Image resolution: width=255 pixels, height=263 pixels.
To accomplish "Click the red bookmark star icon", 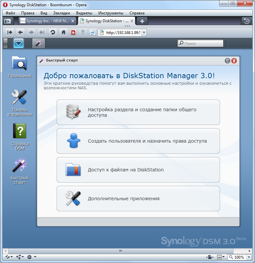I will point(73,32).
